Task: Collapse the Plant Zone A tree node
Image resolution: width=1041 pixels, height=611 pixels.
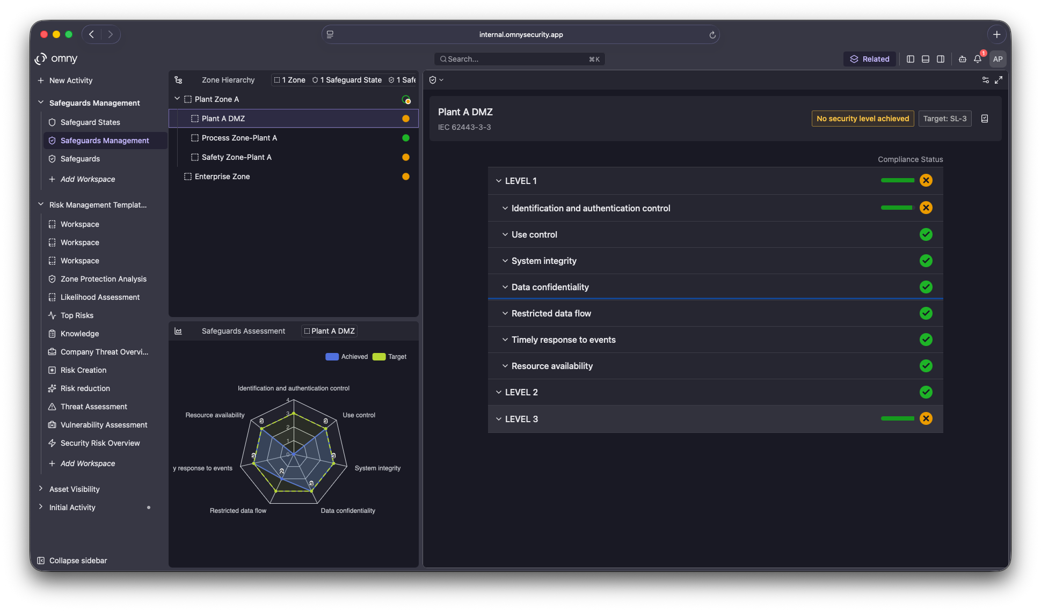Action: coord(177,99)
